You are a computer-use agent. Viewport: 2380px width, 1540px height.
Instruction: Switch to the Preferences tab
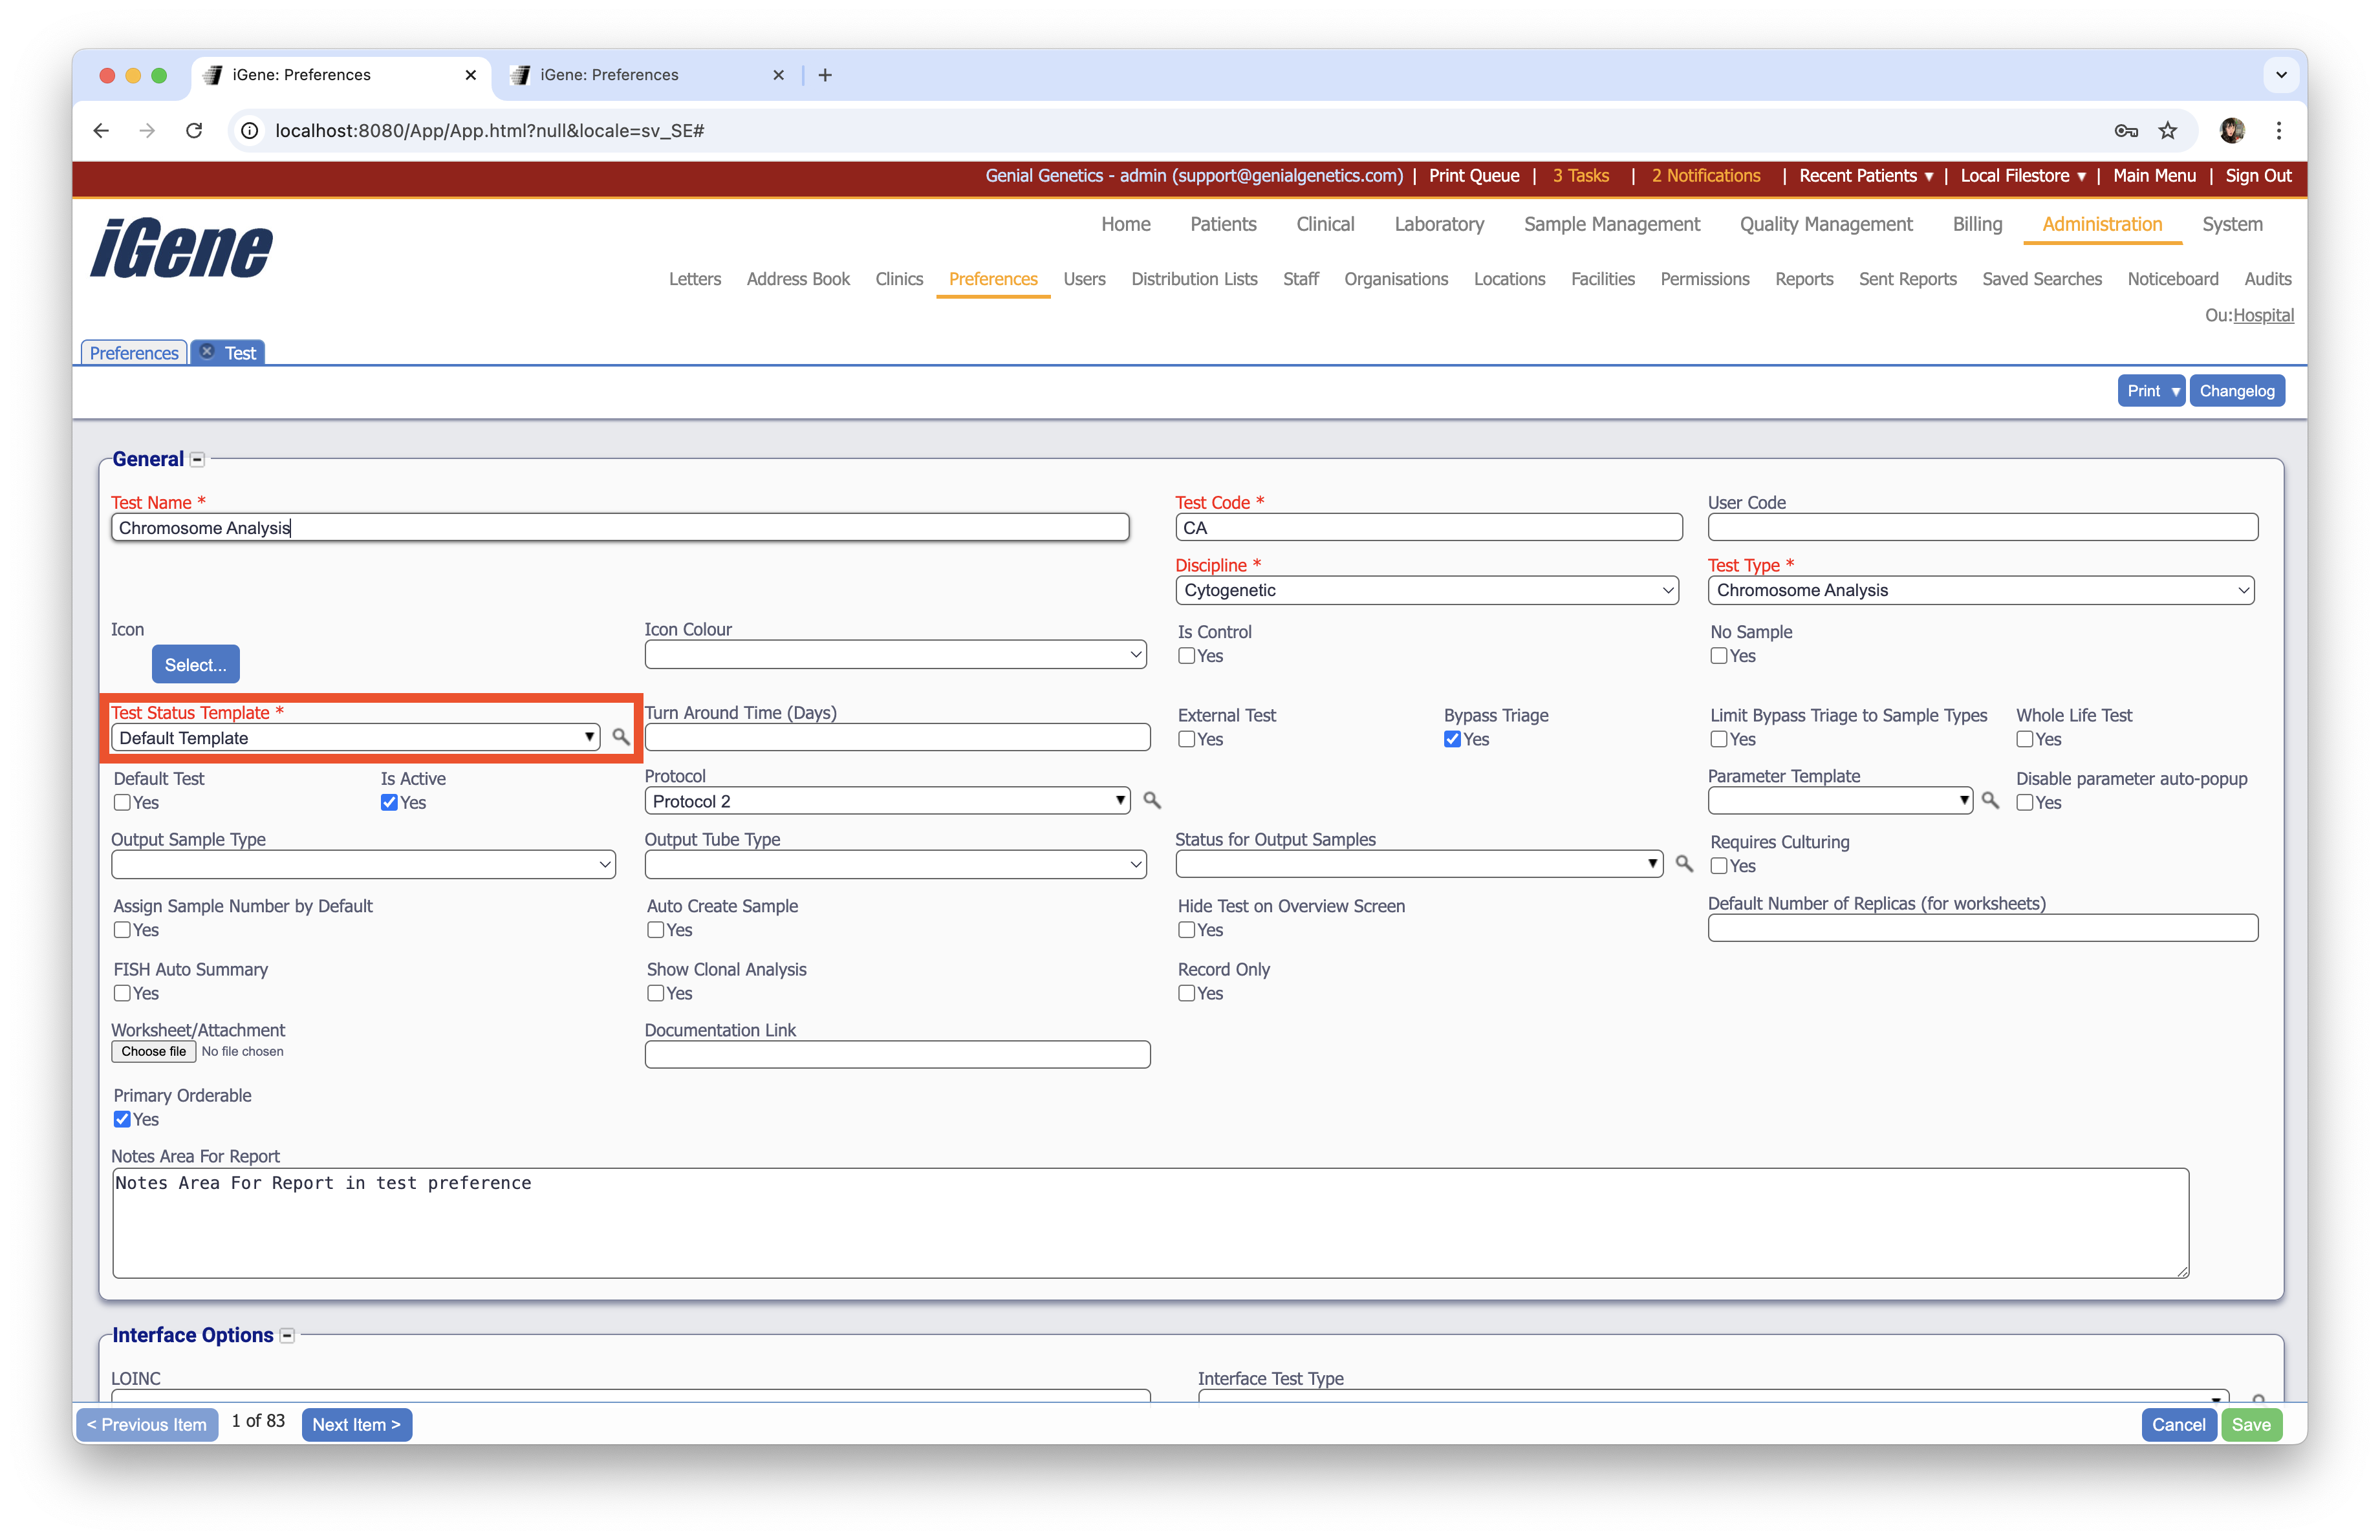click(133, 353)
